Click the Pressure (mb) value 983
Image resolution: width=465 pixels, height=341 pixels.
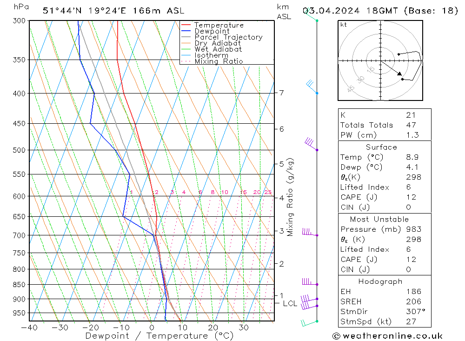[x=414, y=229]
